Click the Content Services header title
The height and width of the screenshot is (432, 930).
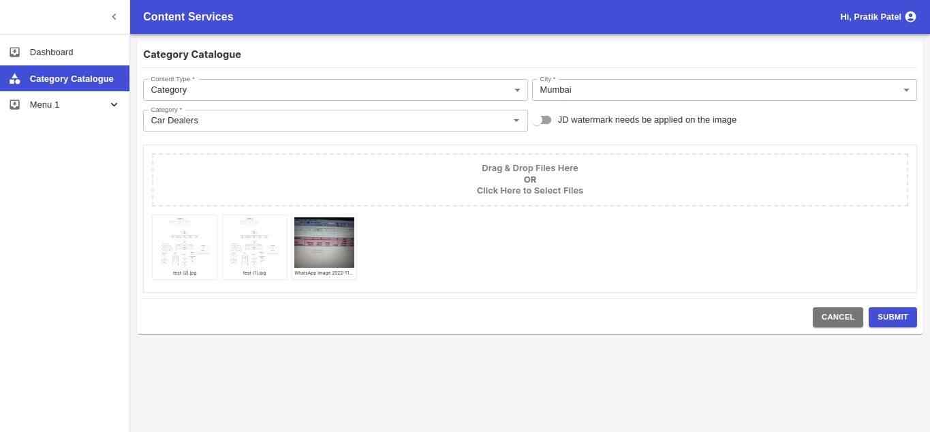coord(188,17)
